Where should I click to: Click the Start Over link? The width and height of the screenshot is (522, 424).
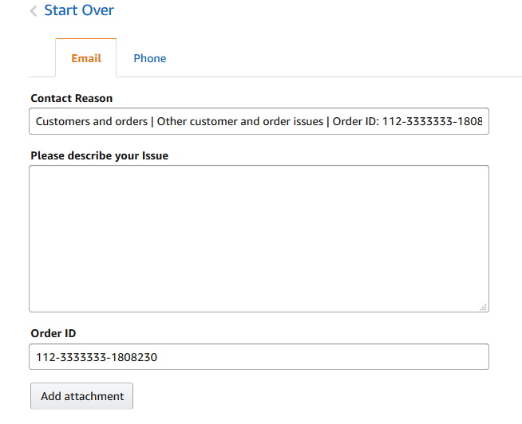[79, 10]
